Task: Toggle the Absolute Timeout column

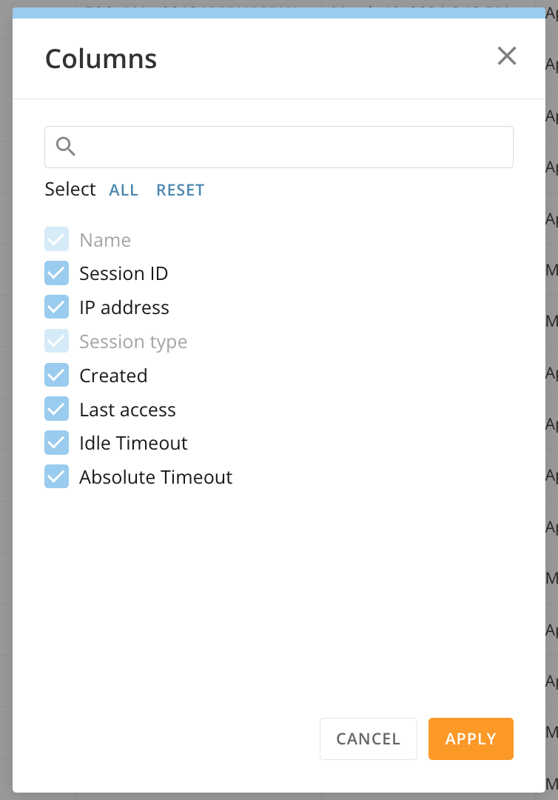Action: [x=56, y=476]
